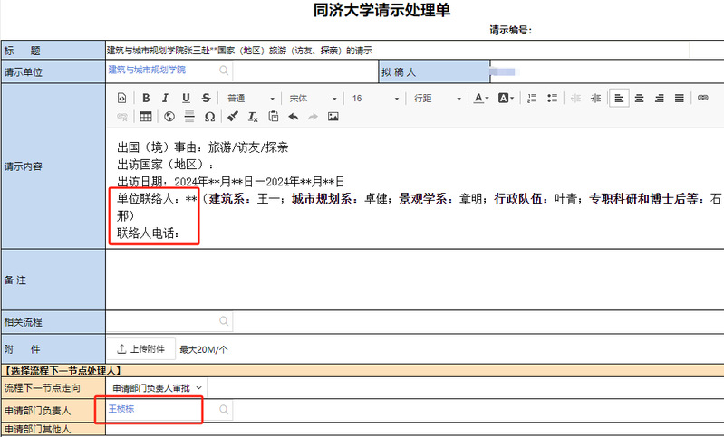The width and height of the screenshot is (724, 437).
Task: Open the text color picker
Action: [x=481, y=98]
